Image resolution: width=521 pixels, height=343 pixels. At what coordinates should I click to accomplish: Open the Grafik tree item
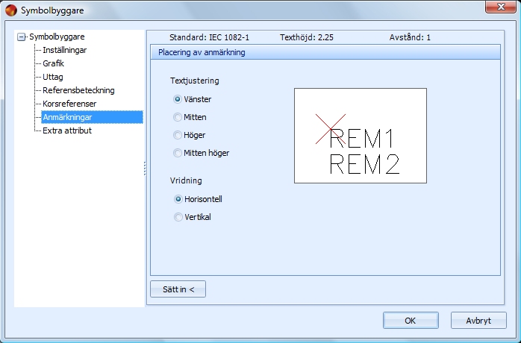53,63
